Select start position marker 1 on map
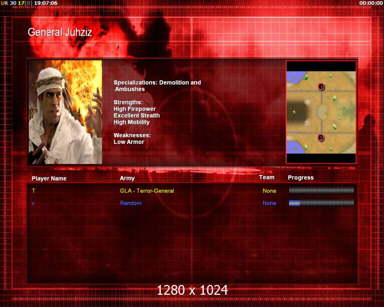Image resolution: width=384 pixels, height=307 pixels. (x=322, y=86)
